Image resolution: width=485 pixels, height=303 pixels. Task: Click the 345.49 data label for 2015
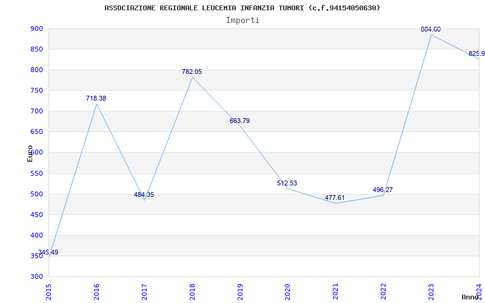click(48, 252)
